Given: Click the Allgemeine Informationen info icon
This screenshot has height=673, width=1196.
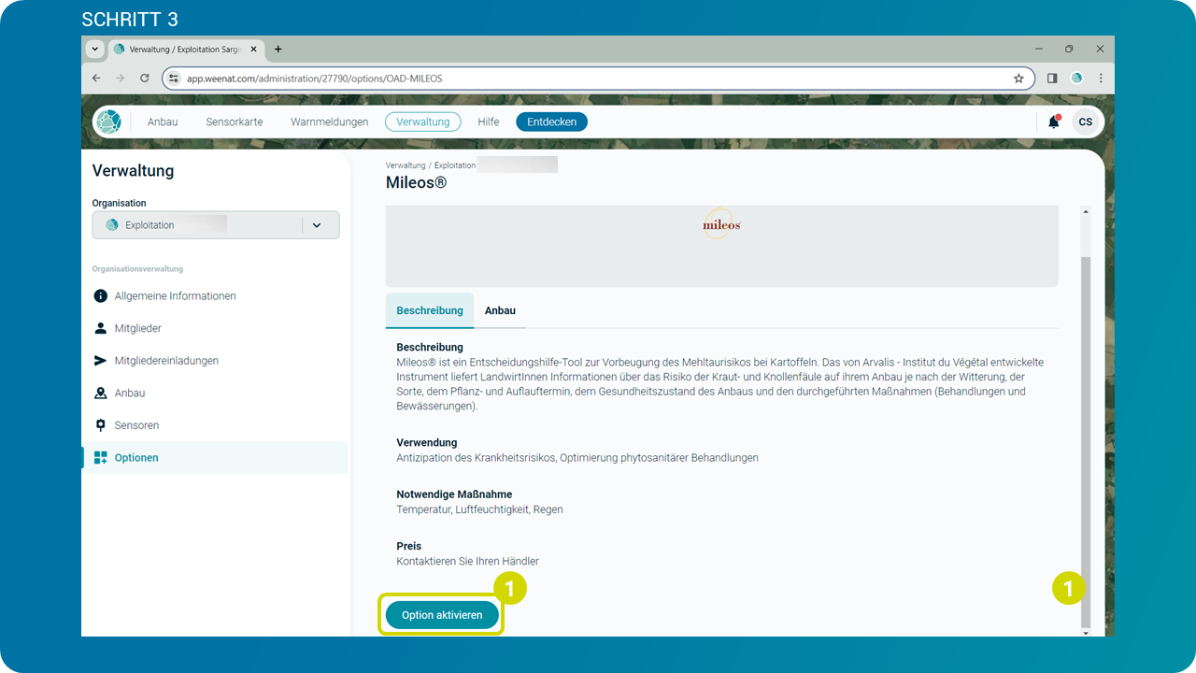Looking at the screenshot, I should pos(101,296).
